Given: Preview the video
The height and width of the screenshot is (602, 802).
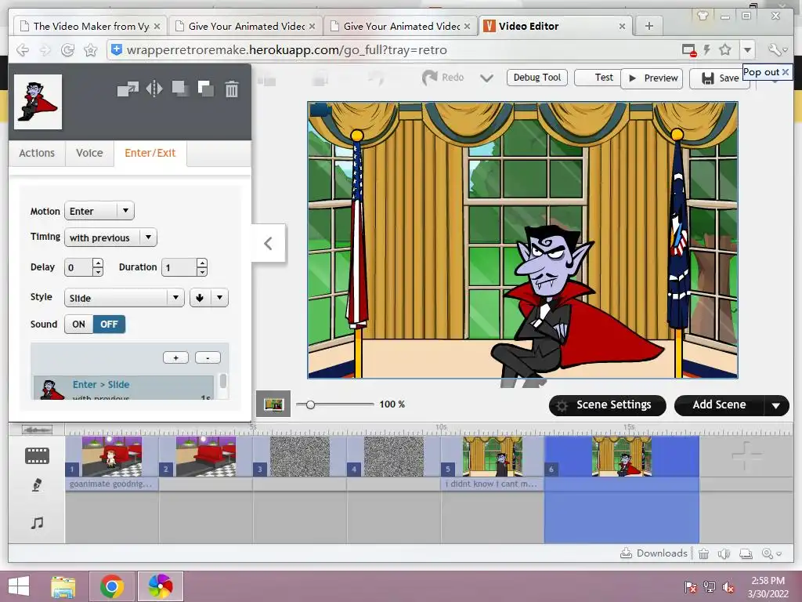Looking at the screenshot, I should (x=652, y=78).
